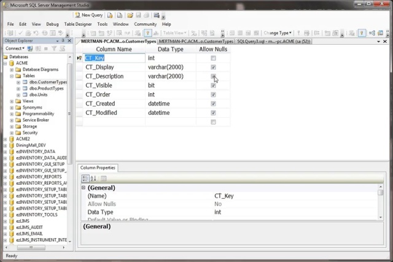
Task: Click the Relationships icon after the key
Action: coord(155,33)
